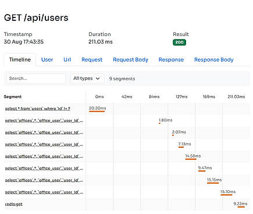The height and width of the screenshot is (214, 253).
Task: Click the 42ms time axis label
Action: pyautogui.click(x=127, y=97)
